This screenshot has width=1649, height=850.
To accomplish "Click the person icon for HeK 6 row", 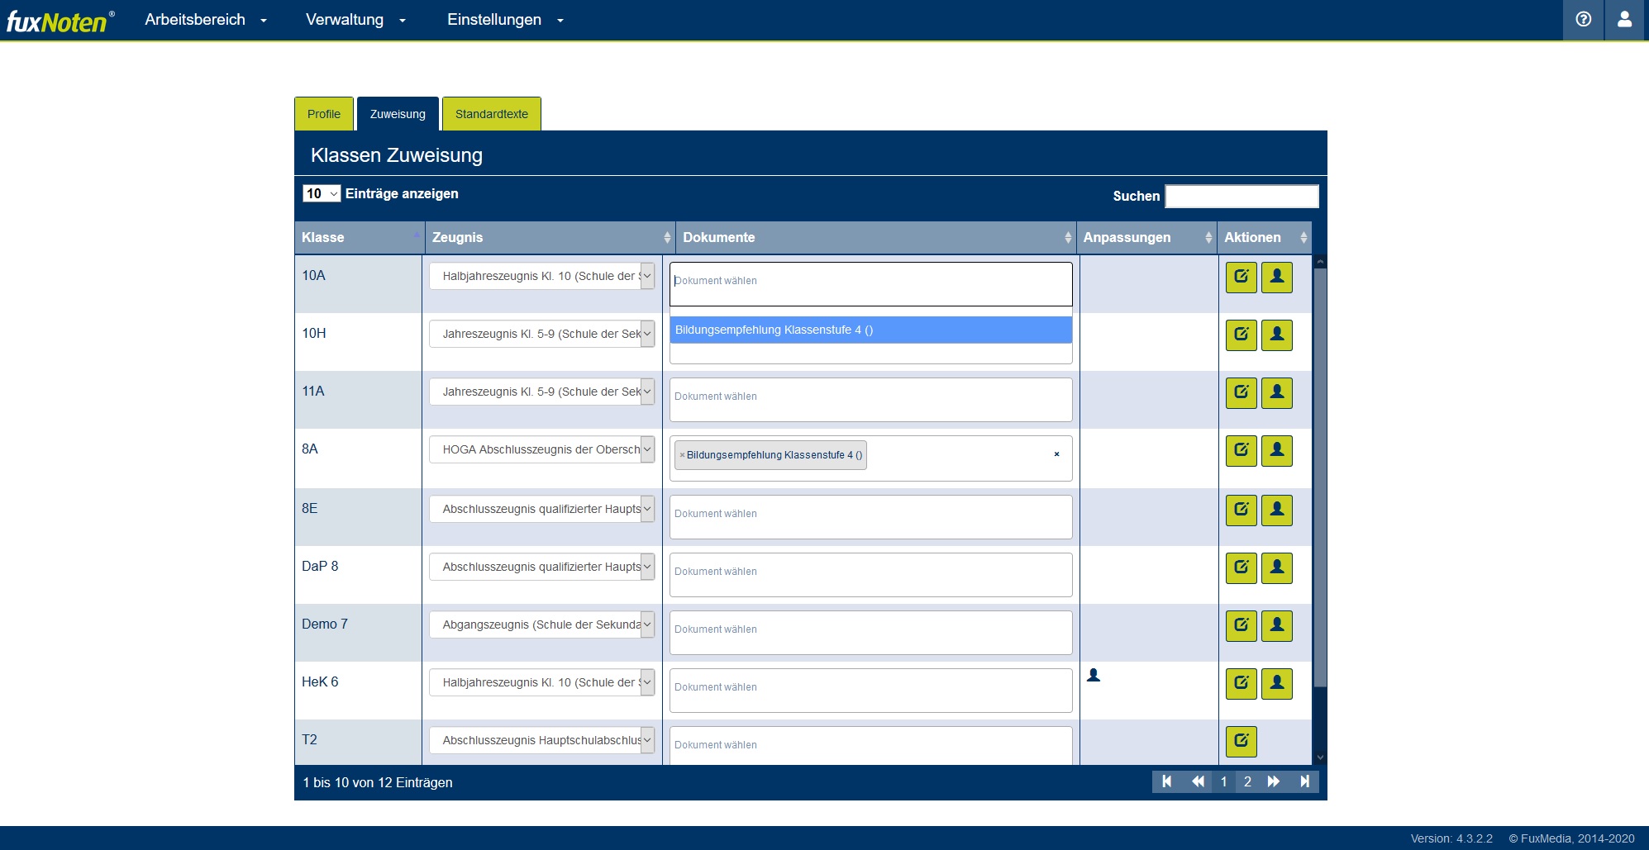I will tap(1276, 683).
